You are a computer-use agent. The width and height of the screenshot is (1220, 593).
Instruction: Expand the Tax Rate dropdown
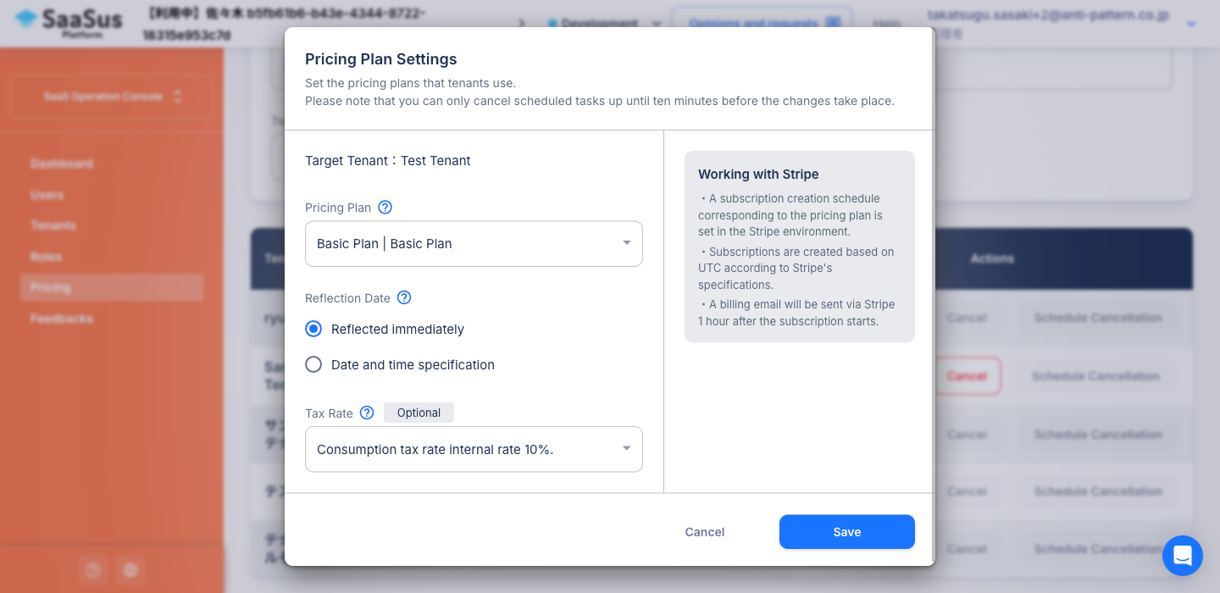tap(474, 449)
